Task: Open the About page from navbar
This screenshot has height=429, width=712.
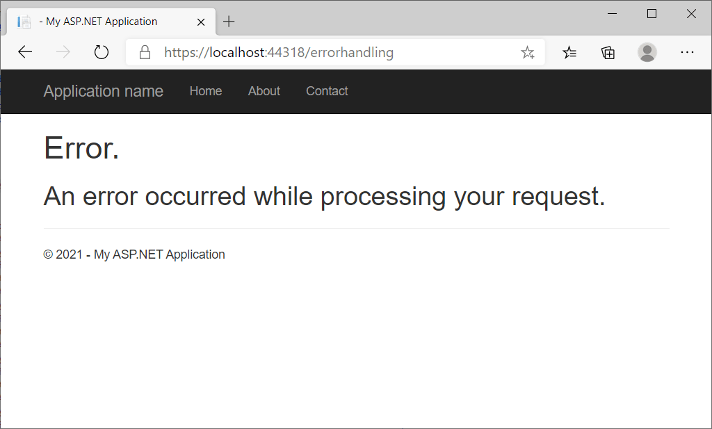Action: pyautogui.click(x=264, y=91)
